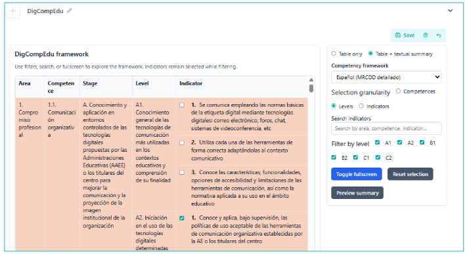The image size is (465, 254).
Task: Choose Levels selection granularity
Action: pos(334,106)
